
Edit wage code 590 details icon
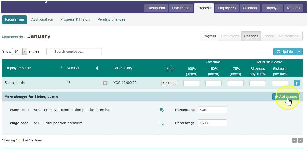[x=162, y=123]
